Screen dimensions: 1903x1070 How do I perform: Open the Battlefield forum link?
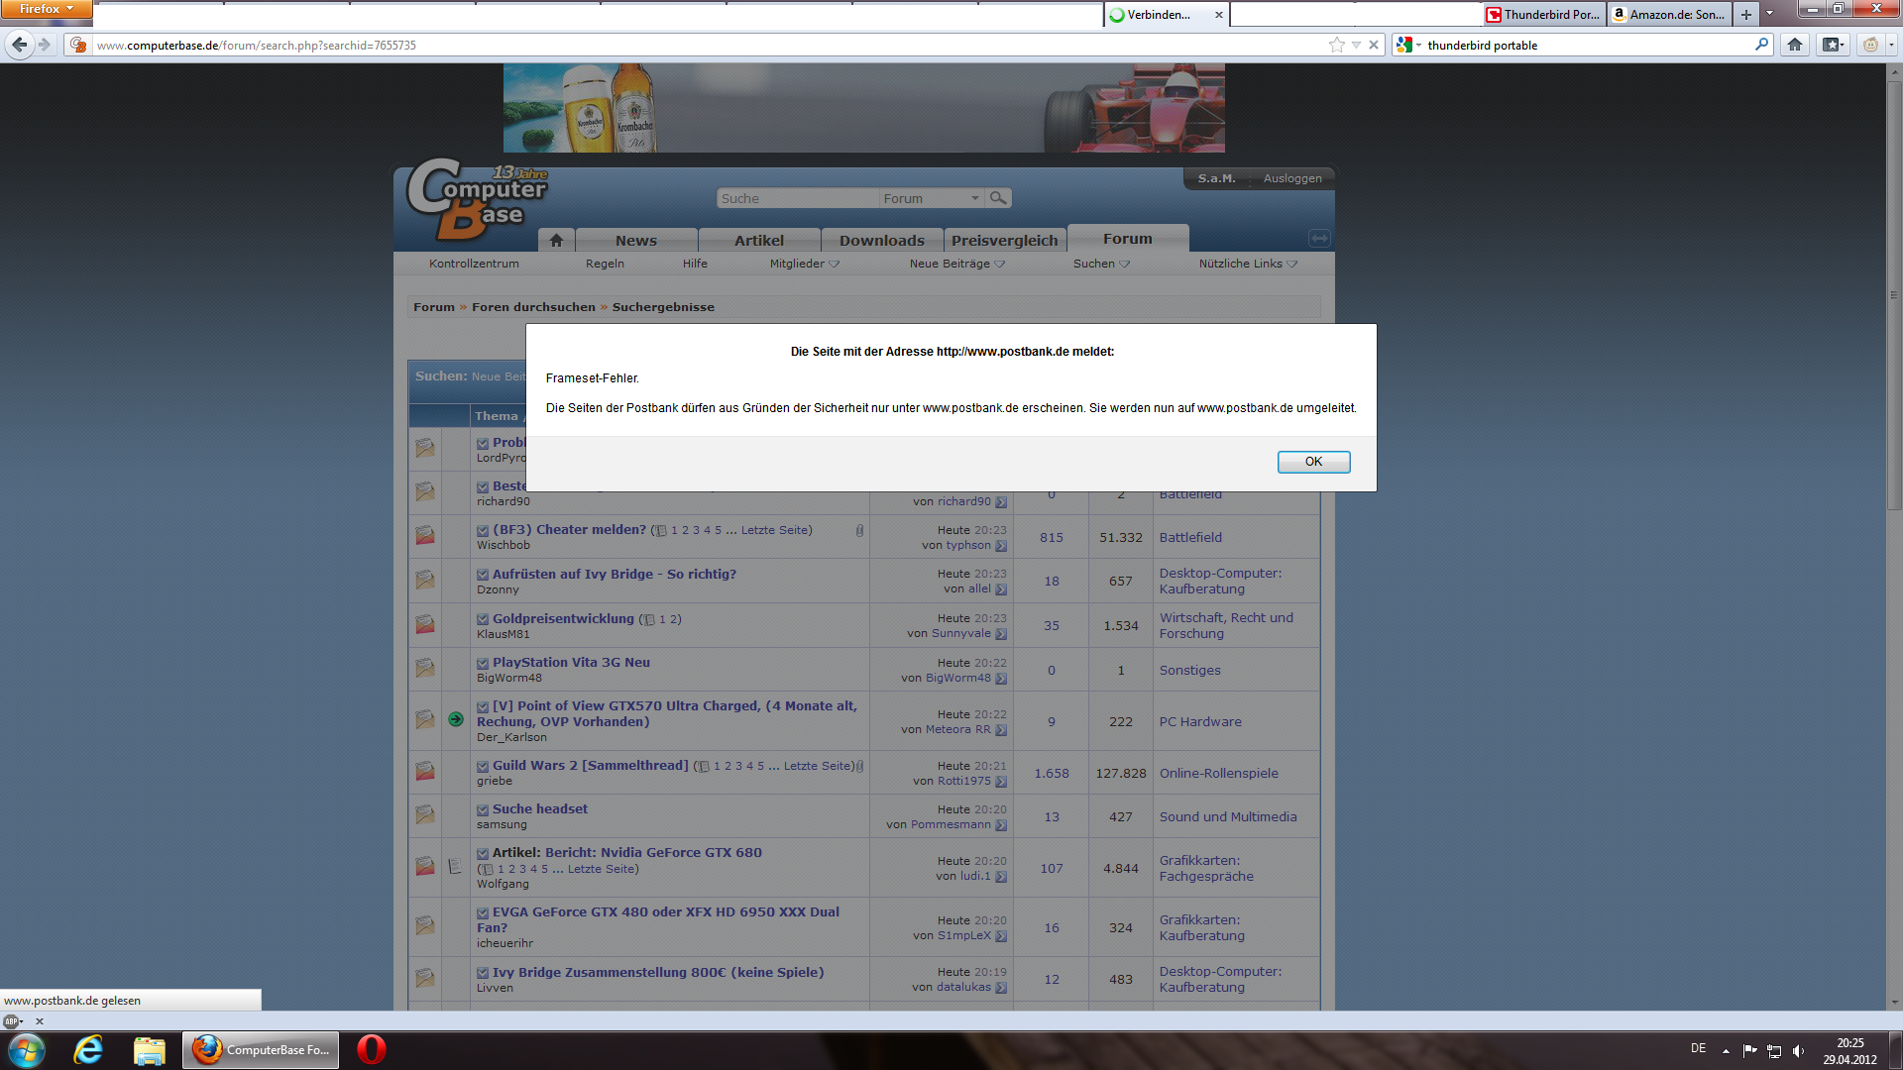[x=1189, y=537]
